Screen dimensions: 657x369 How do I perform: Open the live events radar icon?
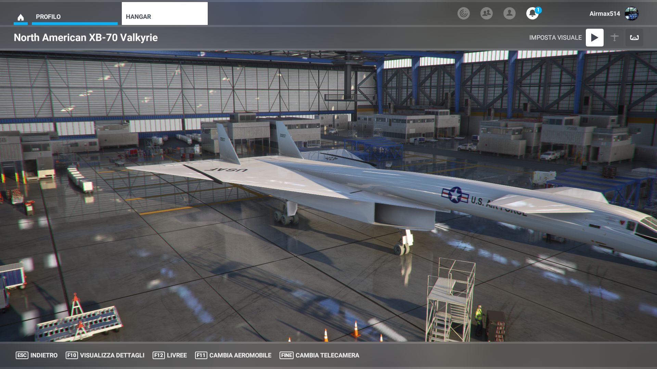coord(464,13)
